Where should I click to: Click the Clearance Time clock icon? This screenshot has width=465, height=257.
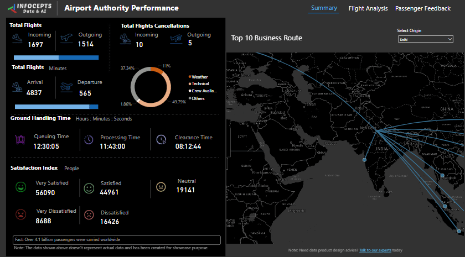[161, 139]
